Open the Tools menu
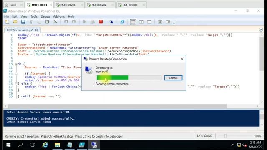Screen dimensions: 267x150 click(34, 17)
